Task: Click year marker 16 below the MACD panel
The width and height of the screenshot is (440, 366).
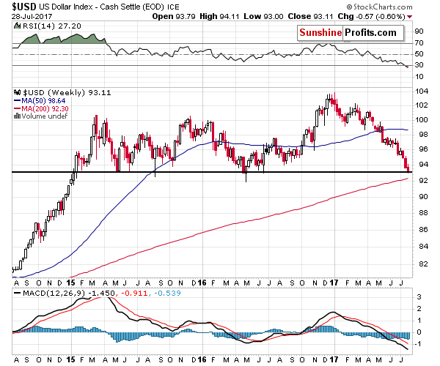Action: [x=202, y=359]
